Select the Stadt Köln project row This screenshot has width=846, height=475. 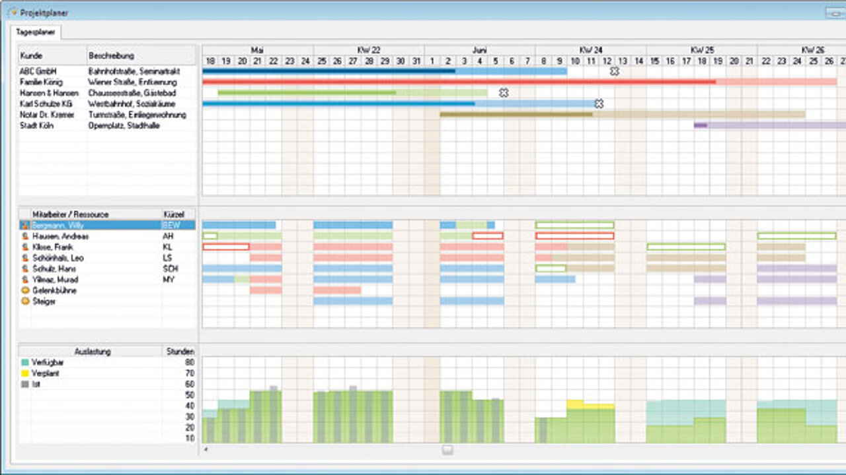(x=107, y=125)
